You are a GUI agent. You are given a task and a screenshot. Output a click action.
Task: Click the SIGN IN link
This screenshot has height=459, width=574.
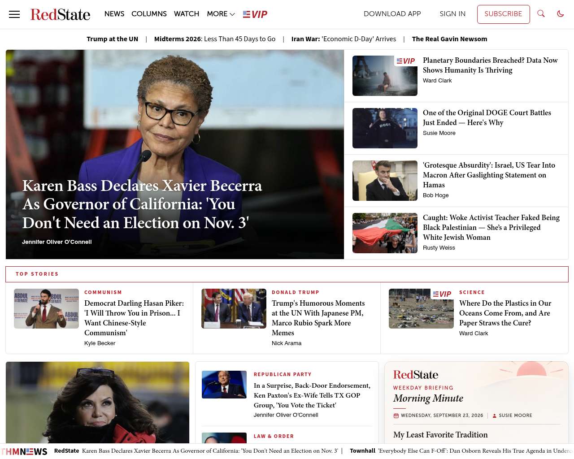tap(452, 14)
